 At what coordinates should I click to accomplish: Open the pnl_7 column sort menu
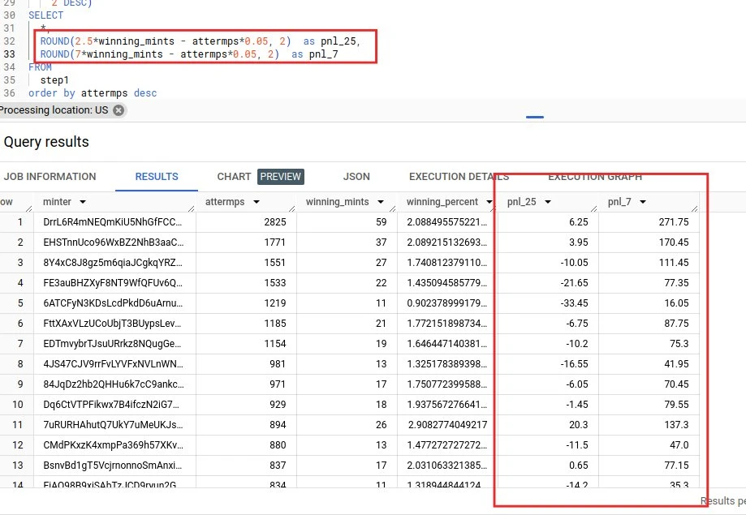(x=642, y=202)
